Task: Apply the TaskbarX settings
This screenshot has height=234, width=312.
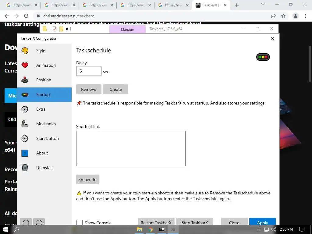Action: coord(262,222)
